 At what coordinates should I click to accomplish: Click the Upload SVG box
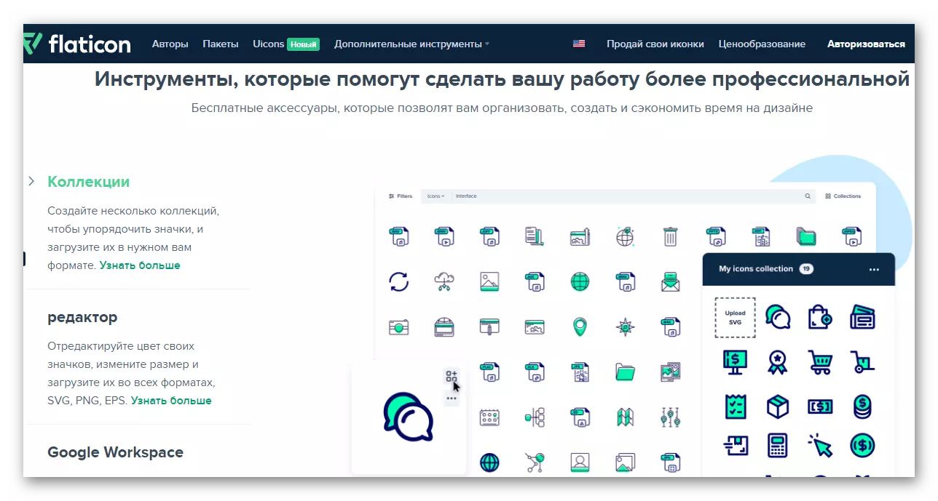(x=735, y=318)
